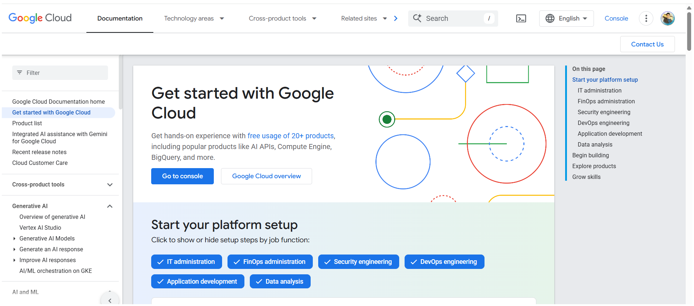Jump to Explore products section
This screenshot has width=694, height=306.
click(594, 166)
